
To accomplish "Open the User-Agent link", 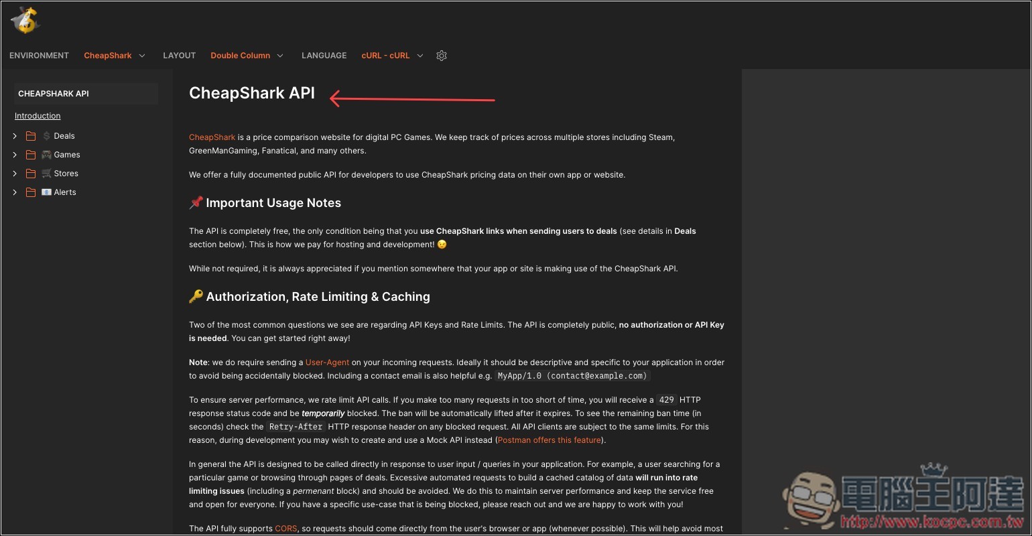I will pos(328,362).
